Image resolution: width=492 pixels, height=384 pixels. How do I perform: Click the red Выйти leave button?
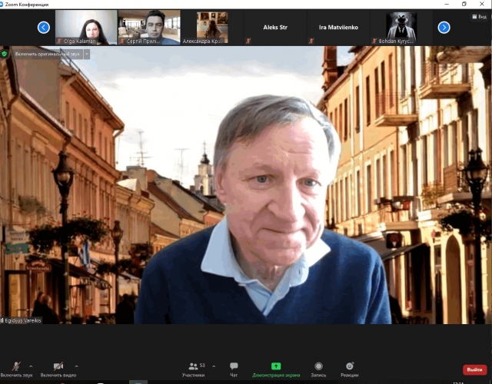474,369
